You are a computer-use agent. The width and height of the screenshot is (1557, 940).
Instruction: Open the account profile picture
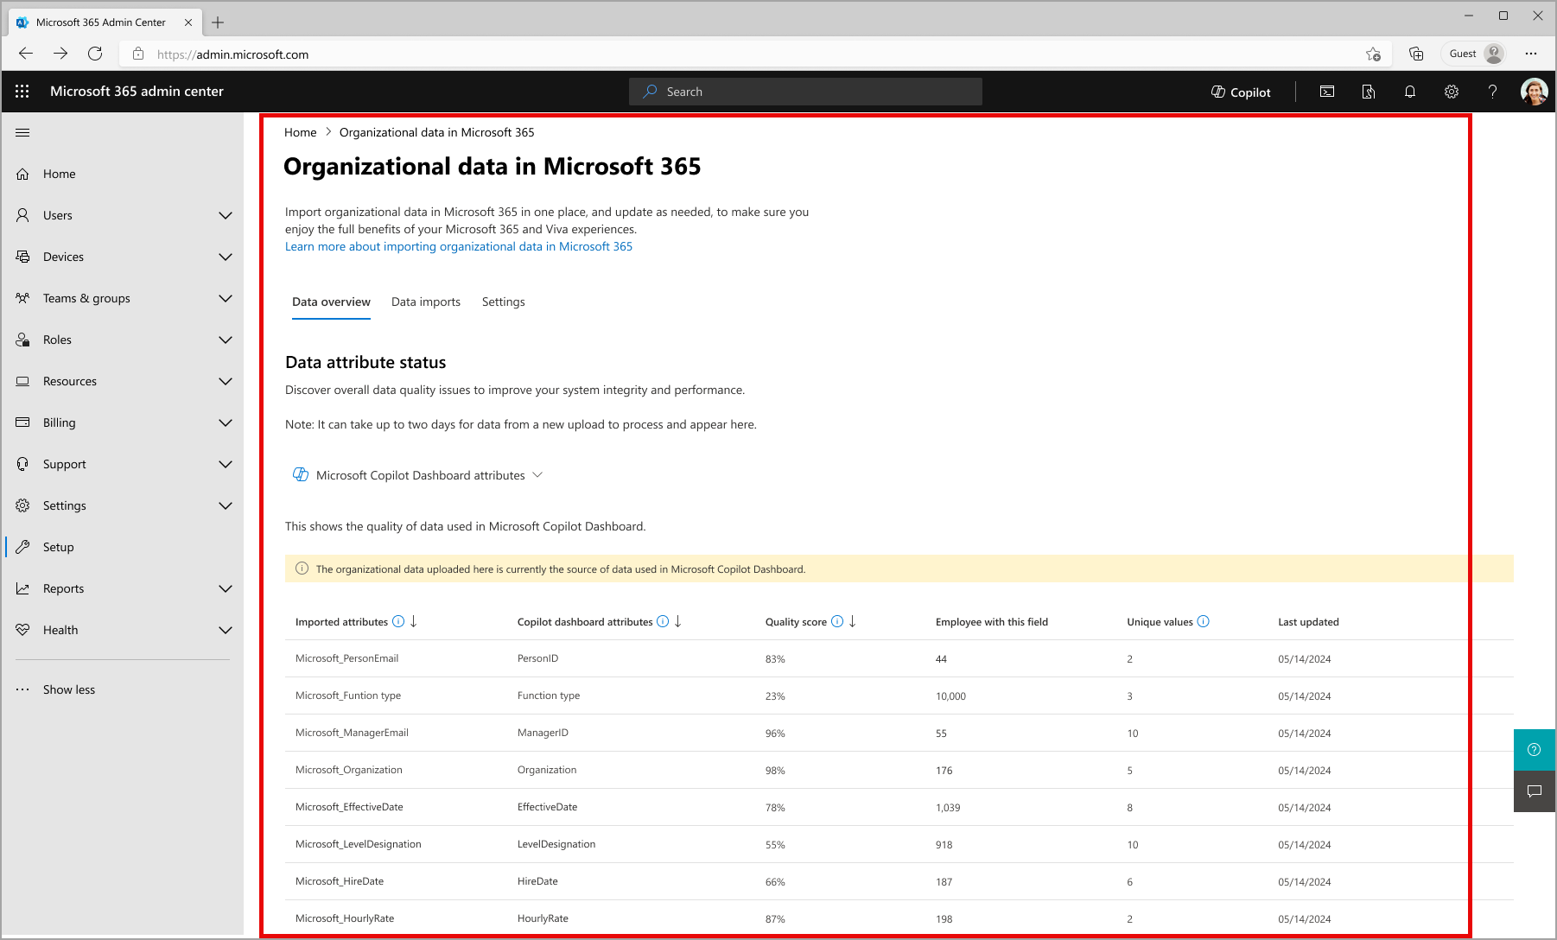1535,92
